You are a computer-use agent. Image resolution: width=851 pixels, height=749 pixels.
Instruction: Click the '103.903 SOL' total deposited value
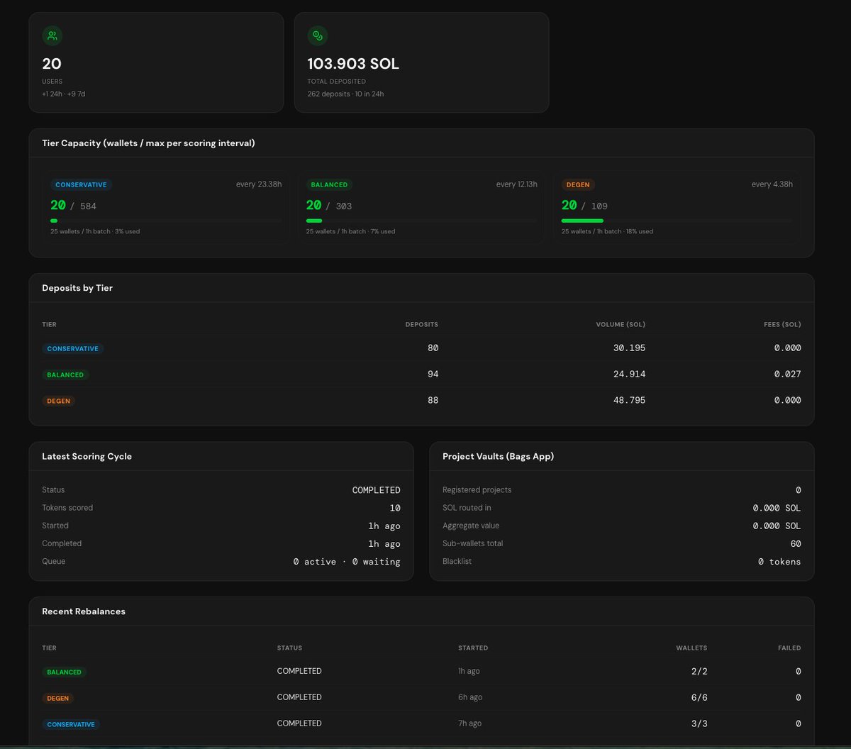pyautogui.click(x=353, y=64)
